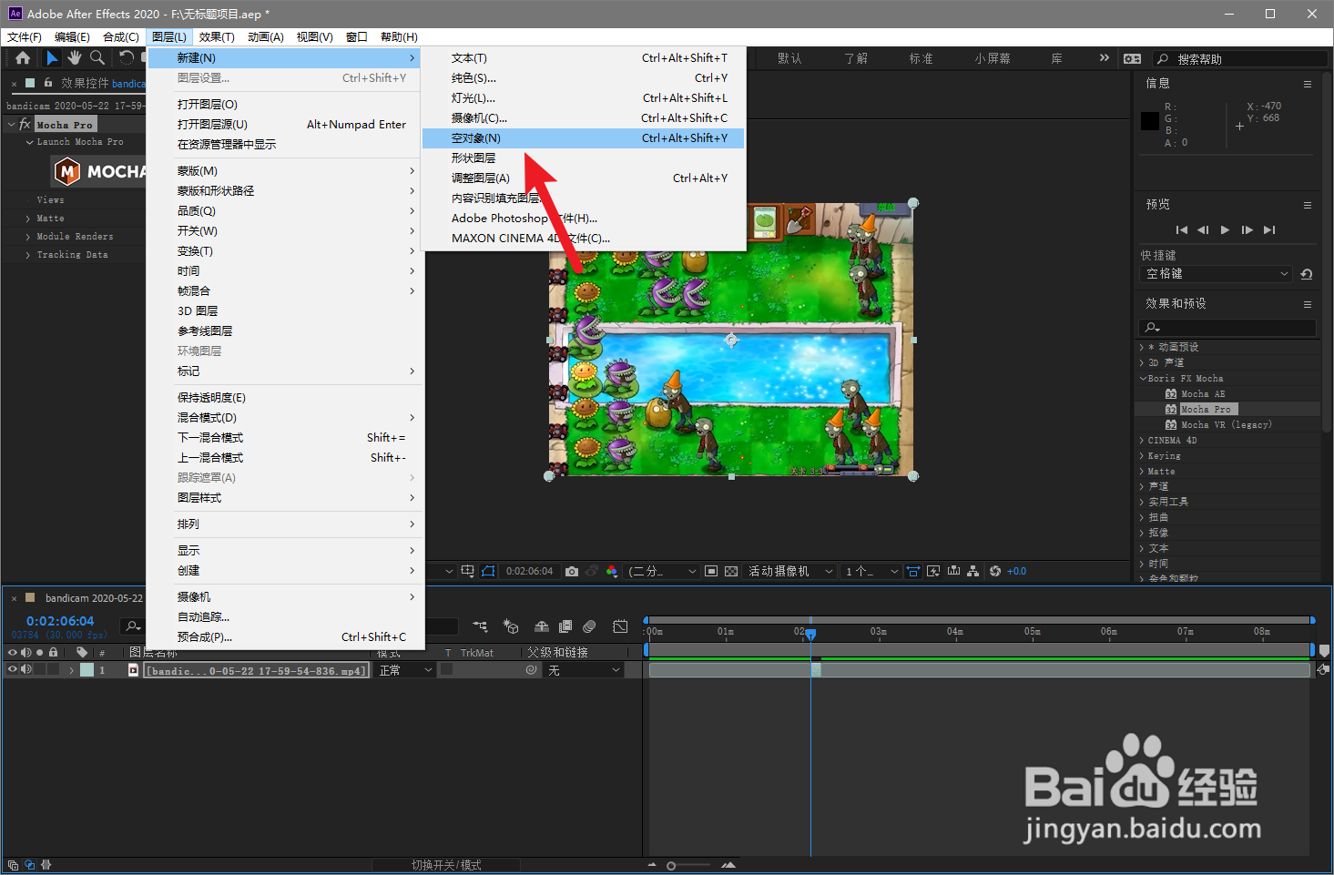This screenshot has height=875, width=1334.
Task: Open show channel RGB color icon
Action: pos(612,572)
